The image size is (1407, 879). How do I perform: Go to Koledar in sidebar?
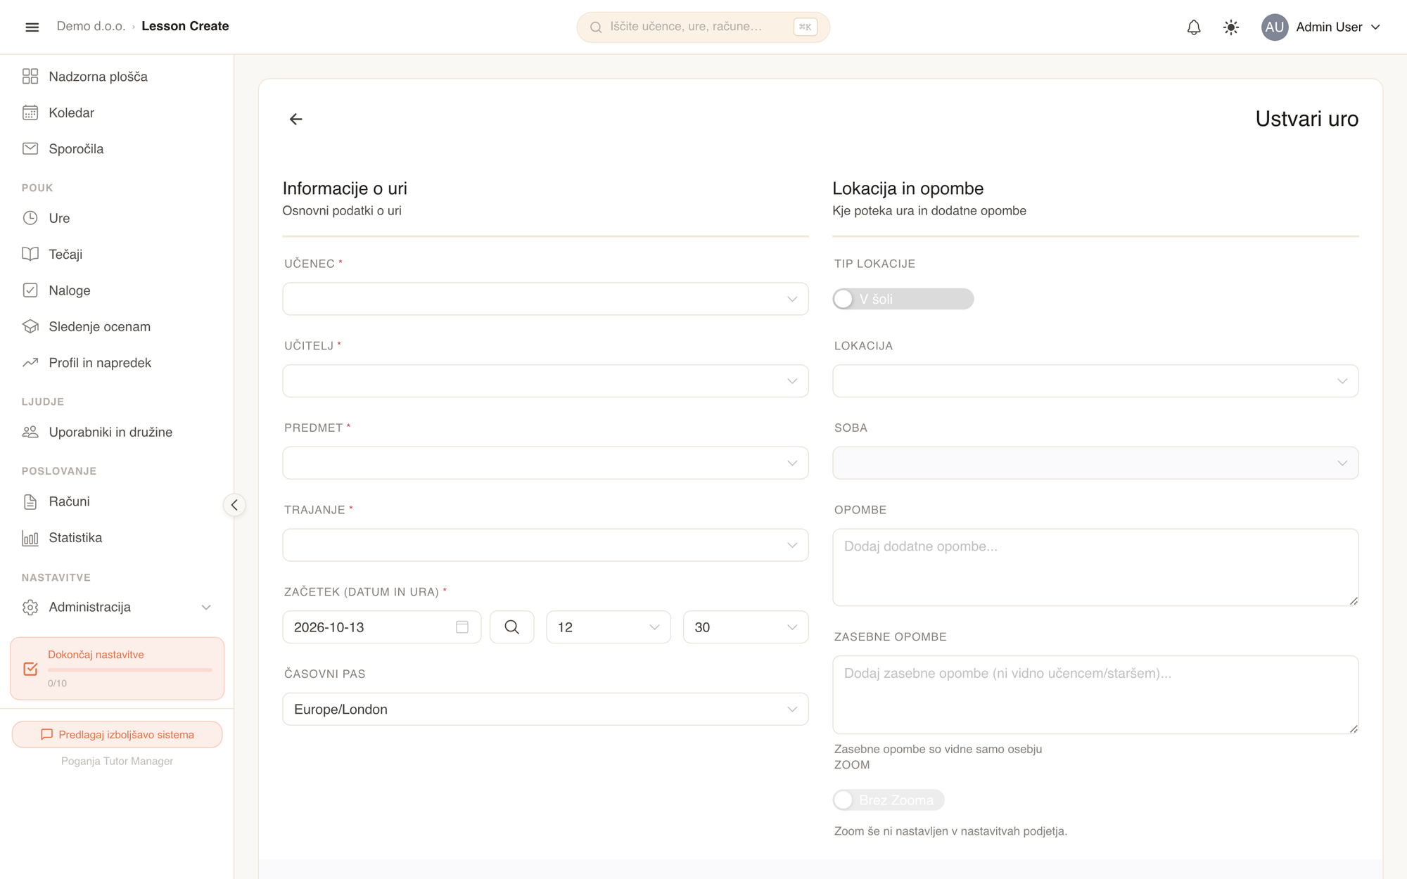point(117,113)
